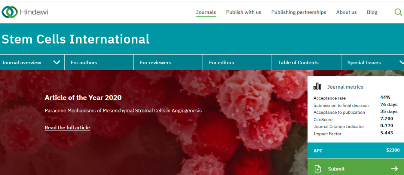Open the Journals menu item
The height and width of the screenshot is (175, 404).
click(206, 12)
